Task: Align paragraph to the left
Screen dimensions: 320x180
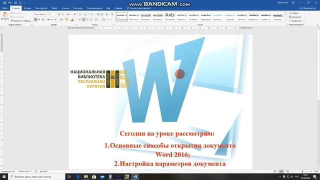Action: point(80,19)
